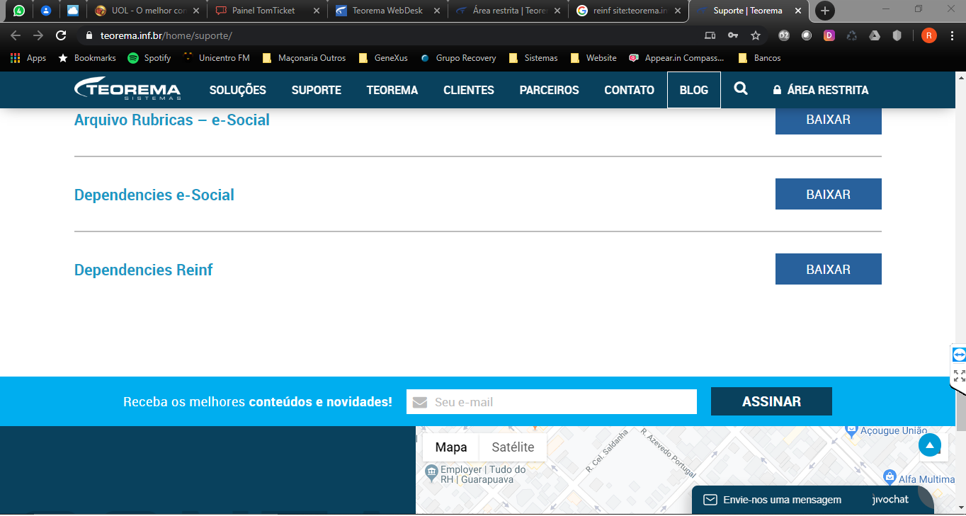
Task: Switch the map to Mapa view
Action: click(451, 447)
